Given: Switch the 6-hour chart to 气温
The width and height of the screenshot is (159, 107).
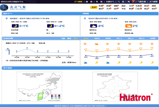Looking at the screenshot, I should pos(63,38).
